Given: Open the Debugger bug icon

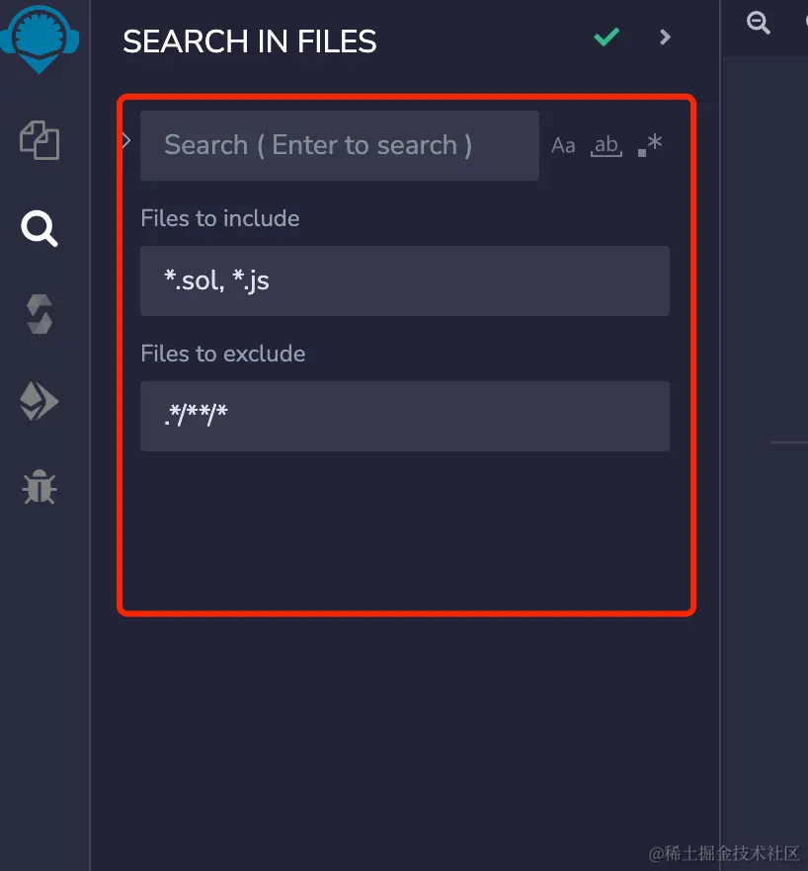Looking at the screenshot, I should [x=40, y=487].
